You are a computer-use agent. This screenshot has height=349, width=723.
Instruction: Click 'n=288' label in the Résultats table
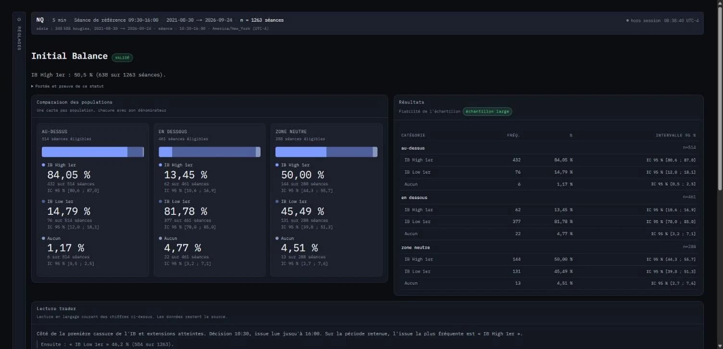[x=689, y=247]
